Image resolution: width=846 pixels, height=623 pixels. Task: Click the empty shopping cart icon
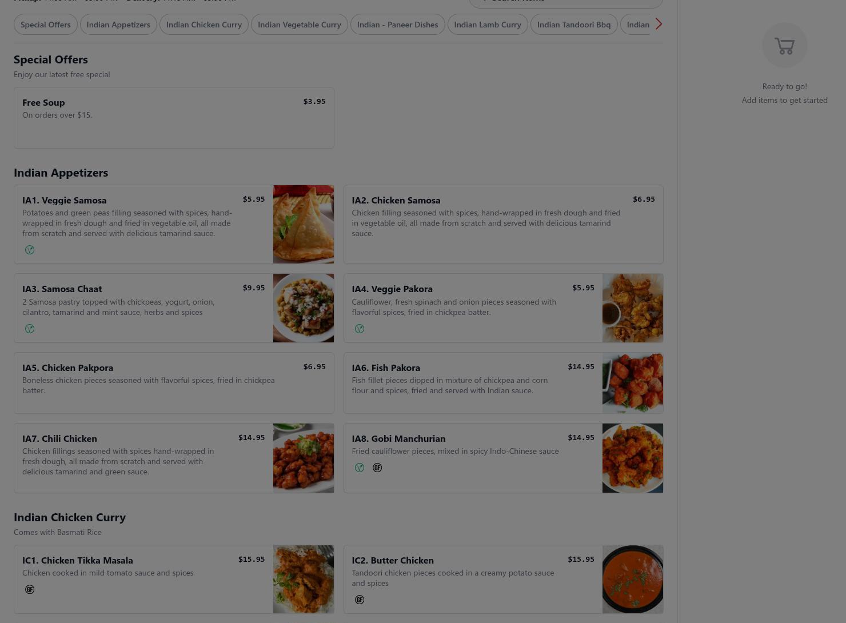pos(784,45)
